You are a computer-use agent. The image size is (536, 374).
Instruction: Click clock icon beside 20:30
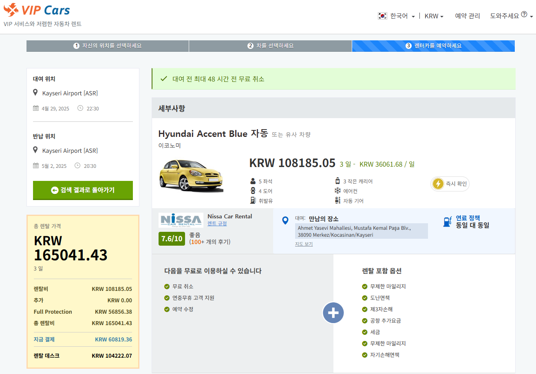pos(77,166)
